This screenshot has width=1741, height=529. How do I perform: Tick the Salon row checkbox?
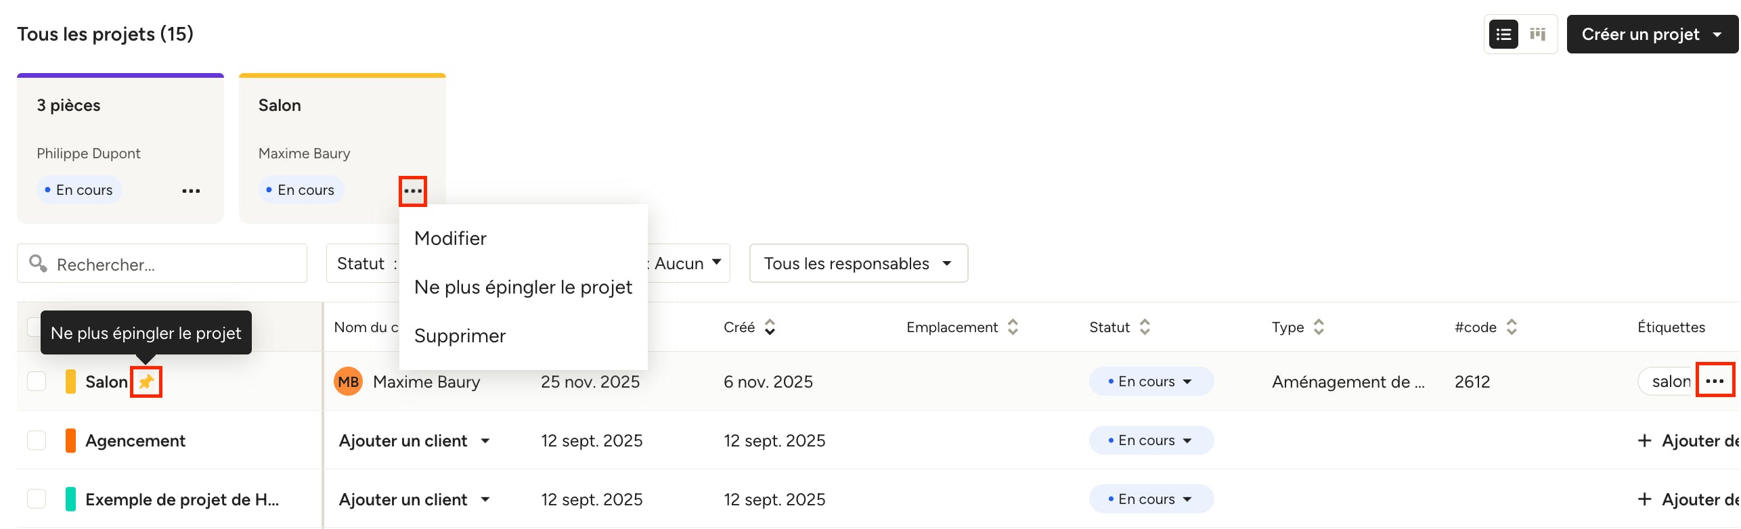click(x=37, y=382)
